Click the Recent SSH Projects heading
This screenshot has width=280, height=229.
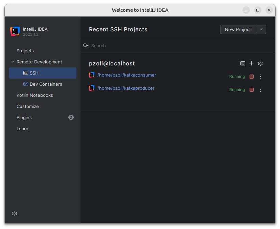tap(118, 29)
